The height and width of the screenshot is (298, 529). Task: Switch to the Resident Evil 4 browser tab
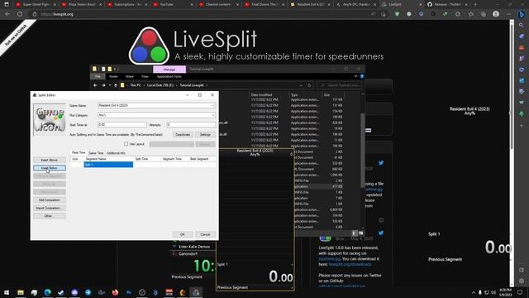click(x=311, y=4)
